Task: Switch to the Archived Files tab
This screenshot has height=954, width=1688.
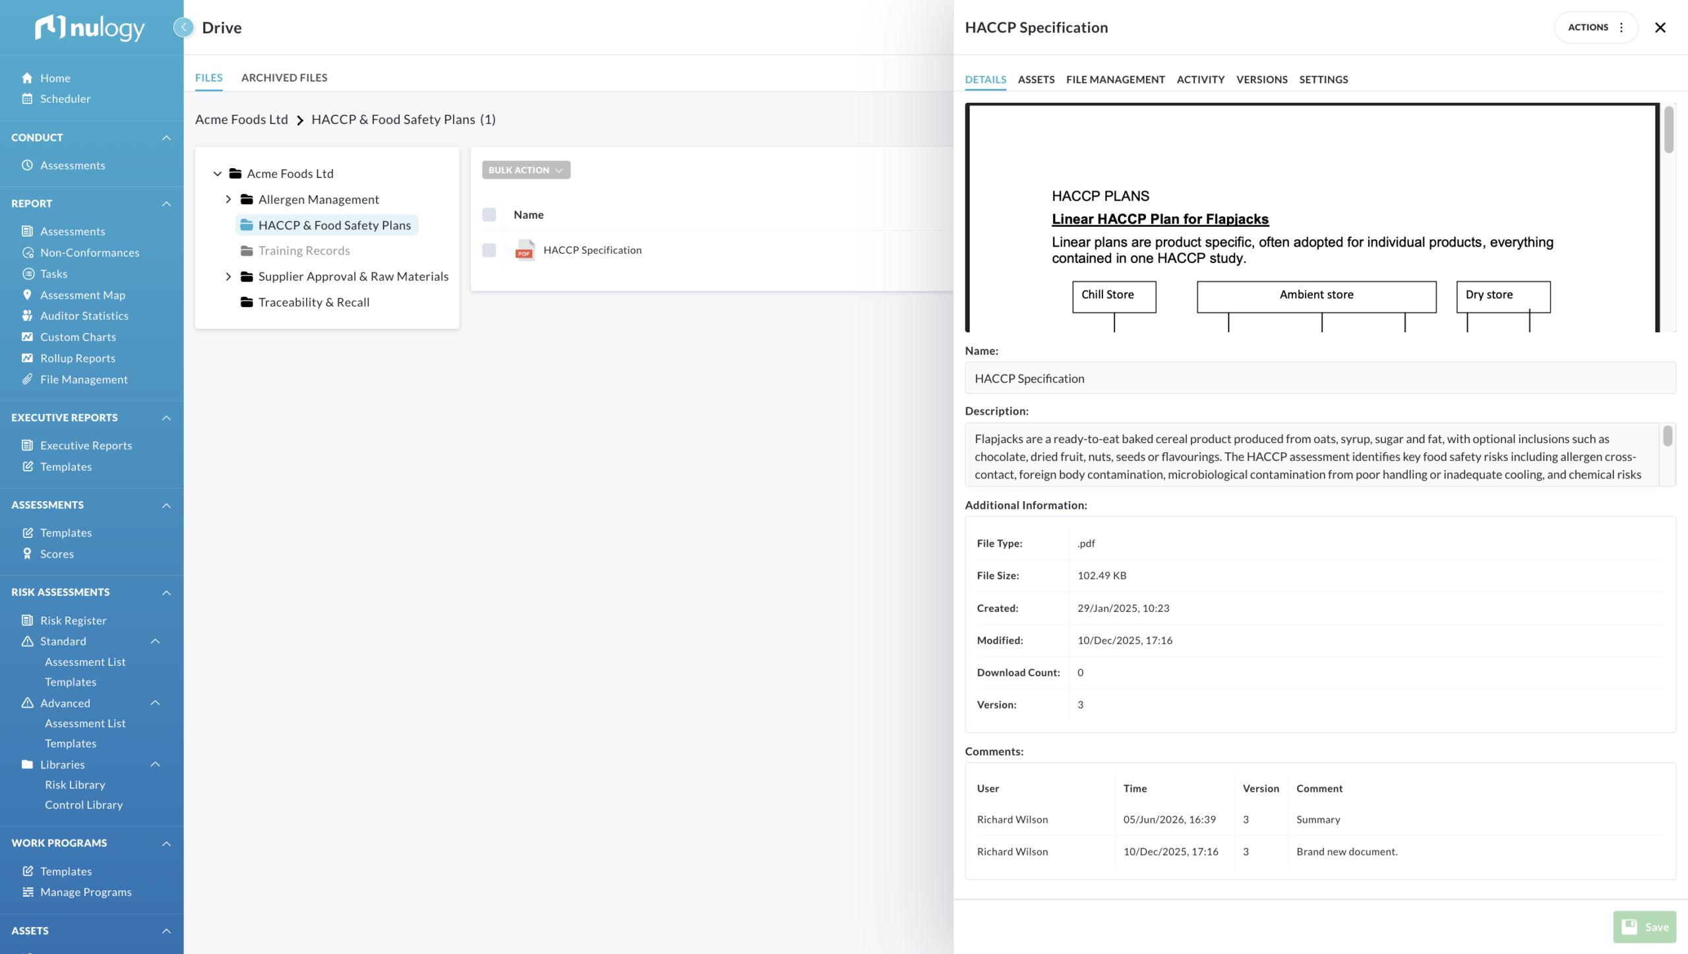Action: coord(284,78)
